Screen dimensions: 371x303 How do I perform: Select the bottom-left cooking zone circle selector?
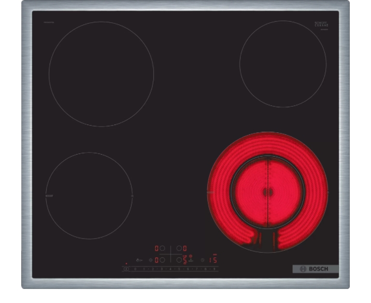(162, 260)
